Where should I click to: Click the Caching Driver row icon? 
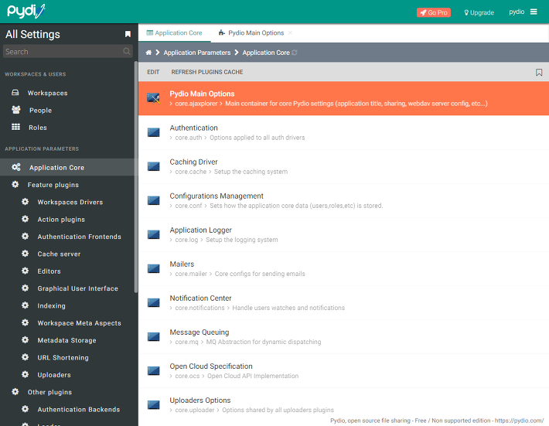153,166
